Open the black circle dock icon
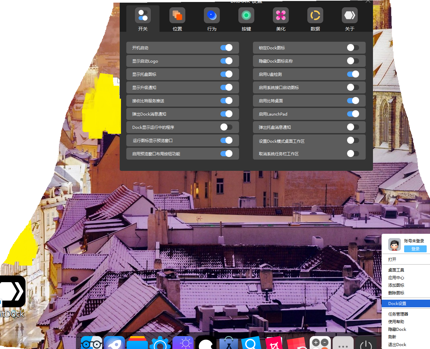Screen dimensions: 430x349 [206, 343]
